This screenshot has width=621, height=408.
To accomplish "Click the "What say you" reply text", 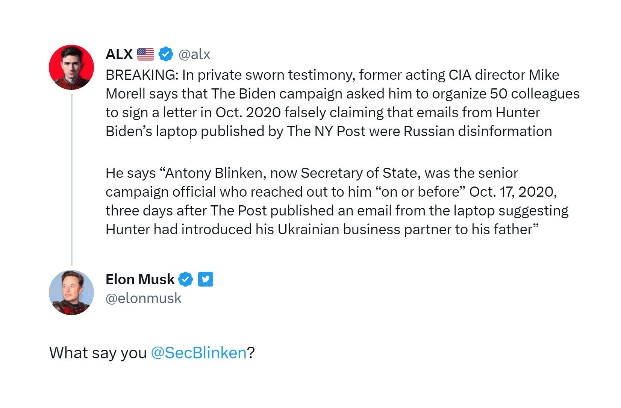I will (98, 353).
